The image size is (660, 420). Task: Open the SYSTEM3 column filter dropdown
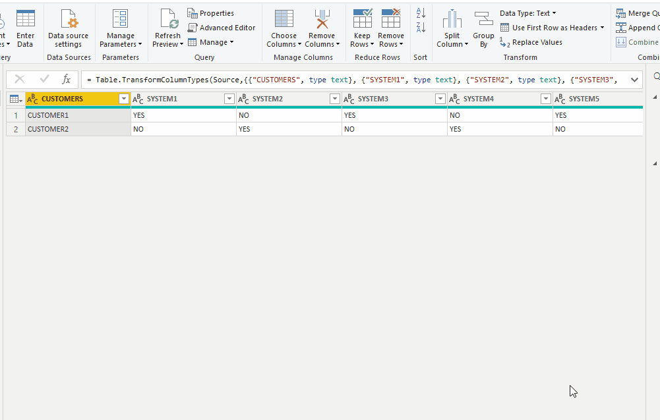pyautogui.click(x=440, y=99)
